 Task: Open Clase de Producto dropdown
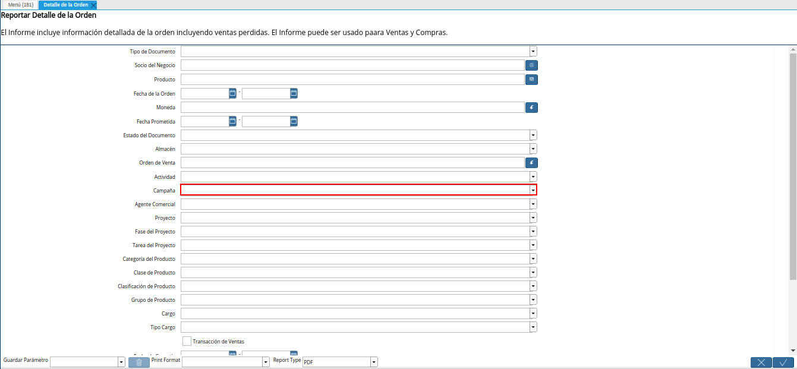[x=533, y=273]
